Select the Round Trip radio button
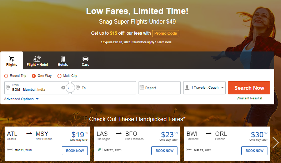 6,76
